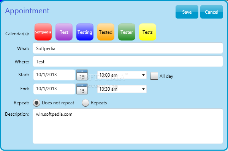Open the Start date calendar picker icon

click(82, 75)
